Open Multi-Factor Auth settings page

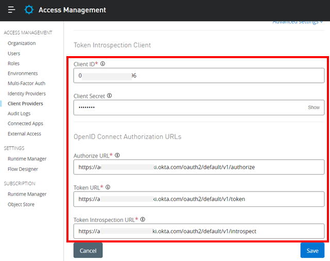pyautogui.click(x=26, y=83)
